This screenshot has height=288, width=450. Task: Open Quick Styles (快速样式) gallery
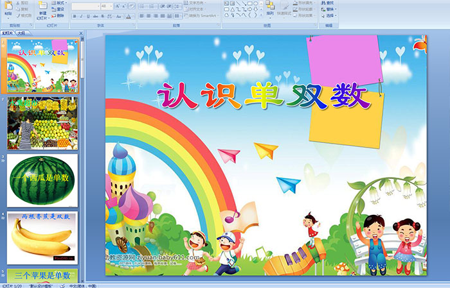click(283, 9)
